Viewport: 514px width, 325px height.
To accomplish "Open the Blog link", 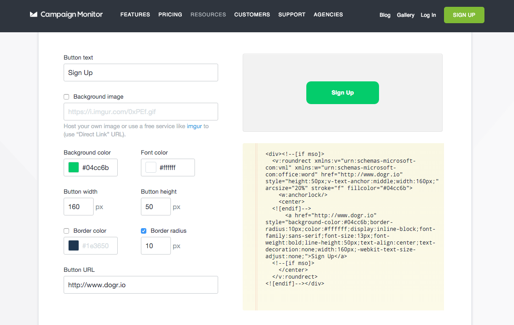I will [385, 15].
